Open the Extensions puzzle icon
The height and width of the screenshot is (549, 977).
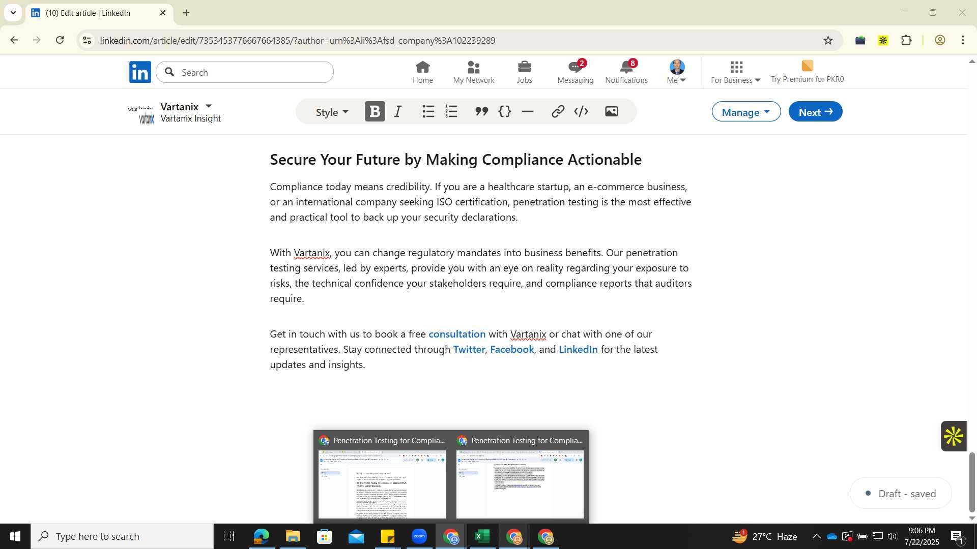pos(906,40)
